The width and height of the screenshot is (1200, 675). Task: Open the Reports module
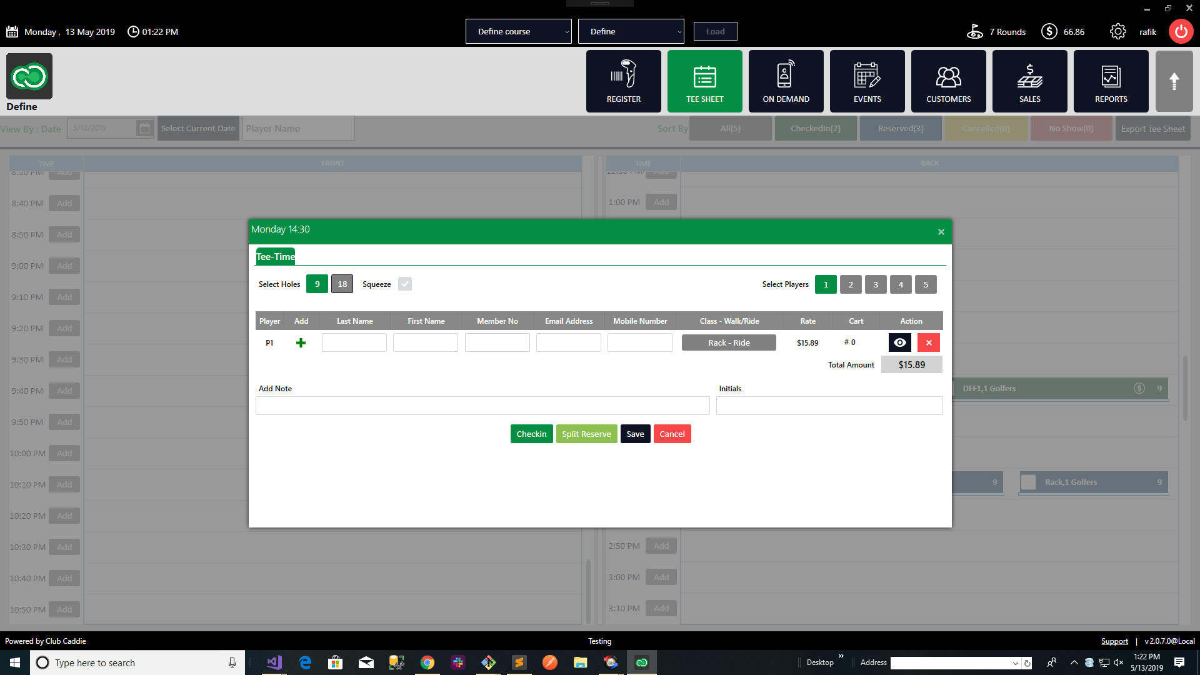coord(1111,81)
